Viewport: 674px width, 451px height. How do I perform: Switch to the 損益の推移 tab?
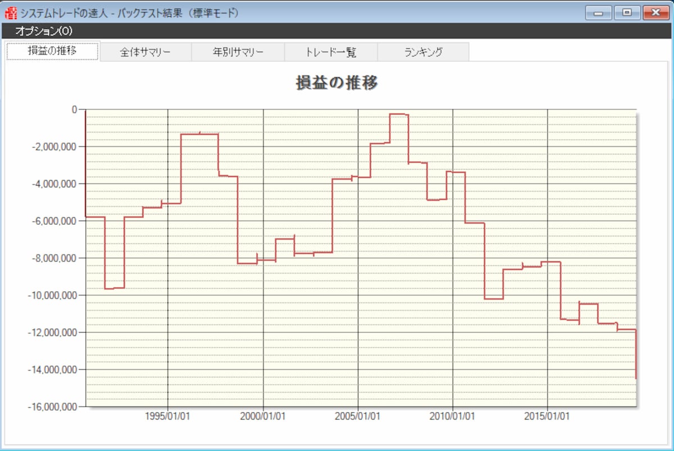click(53, 51)
